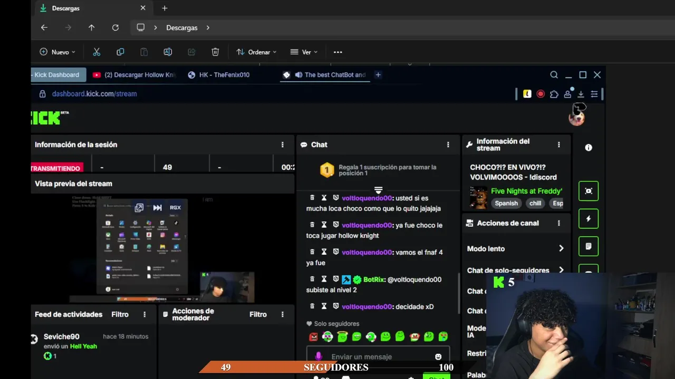Screen dimensions: 675x379
Task: Click the document icon in right sidebar
Action: tap(589, 246)
